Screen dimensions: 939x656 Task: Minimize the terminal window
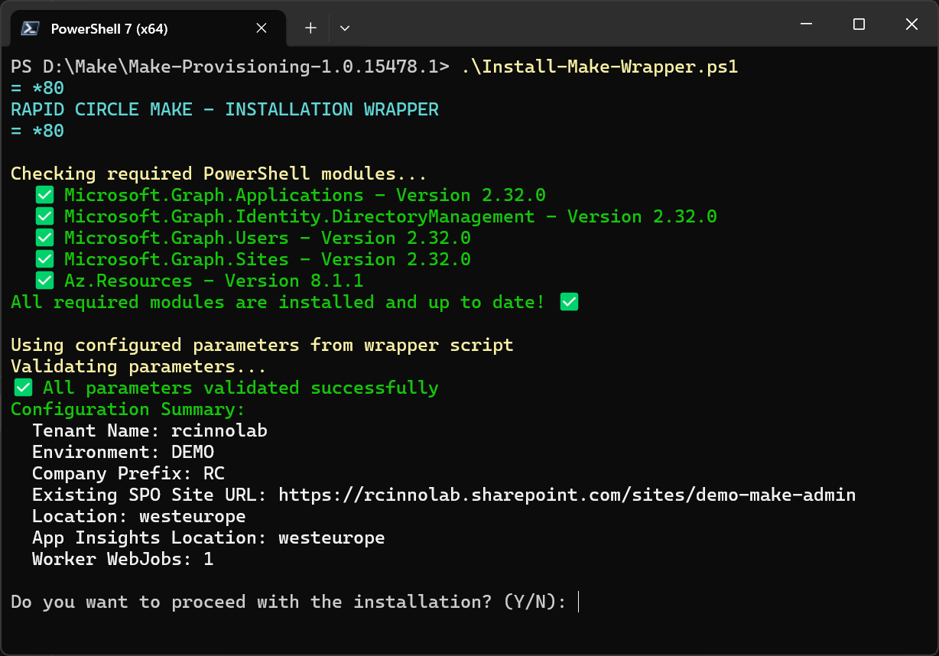coord(806,24)
